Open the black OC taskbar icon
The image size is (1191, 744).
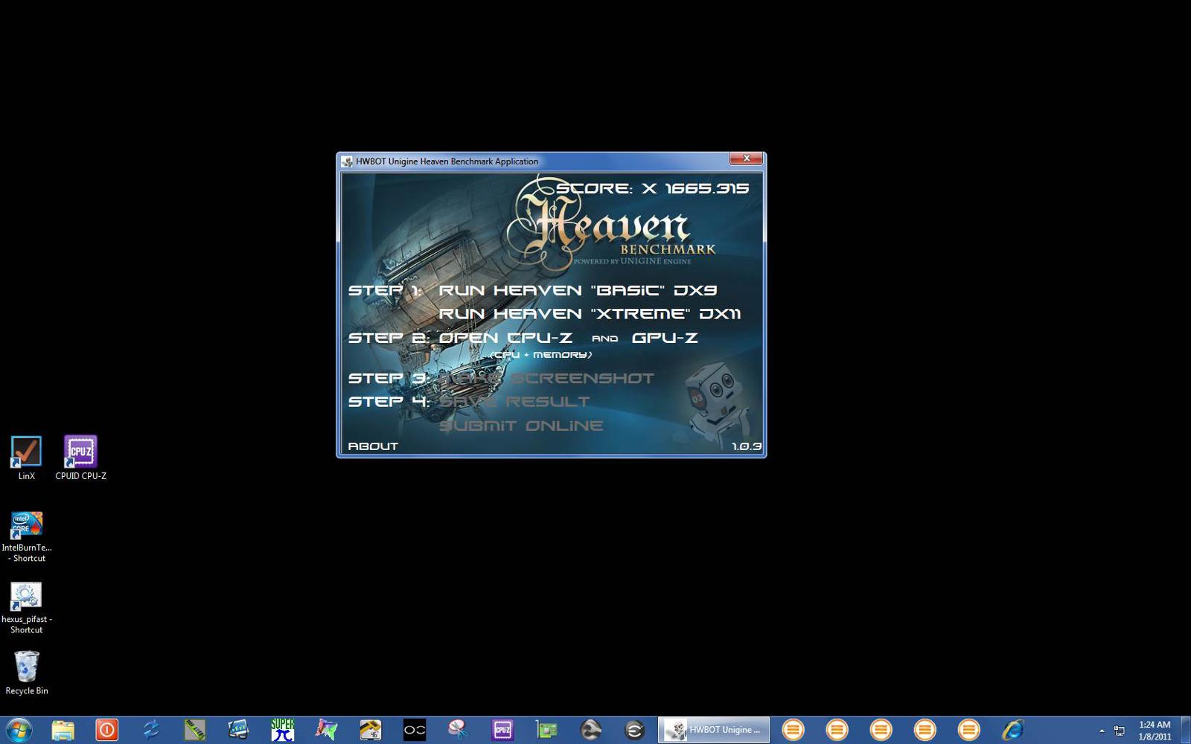(414, 730)
